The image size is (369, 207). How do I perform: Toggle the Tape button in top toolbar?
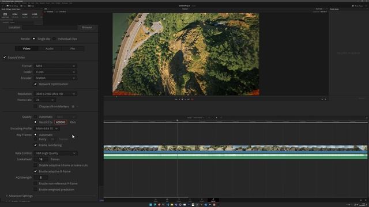(x=23, y=6)
